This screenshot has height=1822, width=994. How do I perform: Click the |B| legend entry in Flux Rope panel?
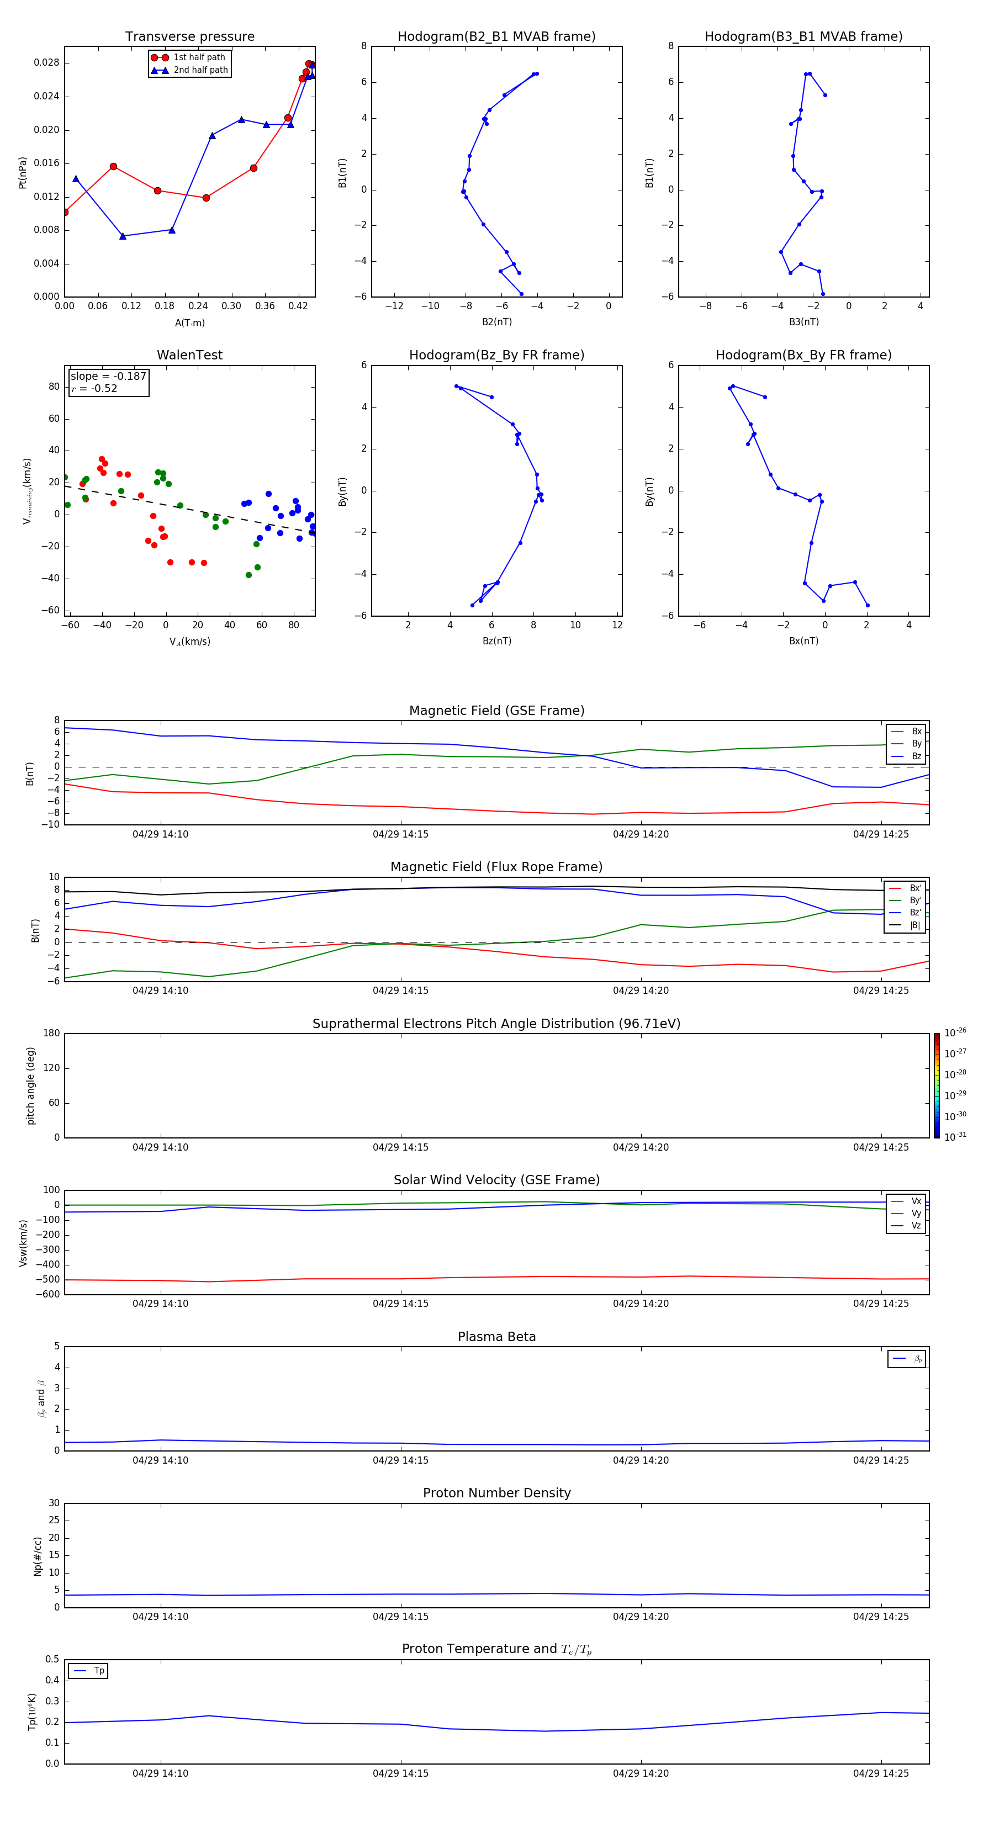click(x=905, y=925)
